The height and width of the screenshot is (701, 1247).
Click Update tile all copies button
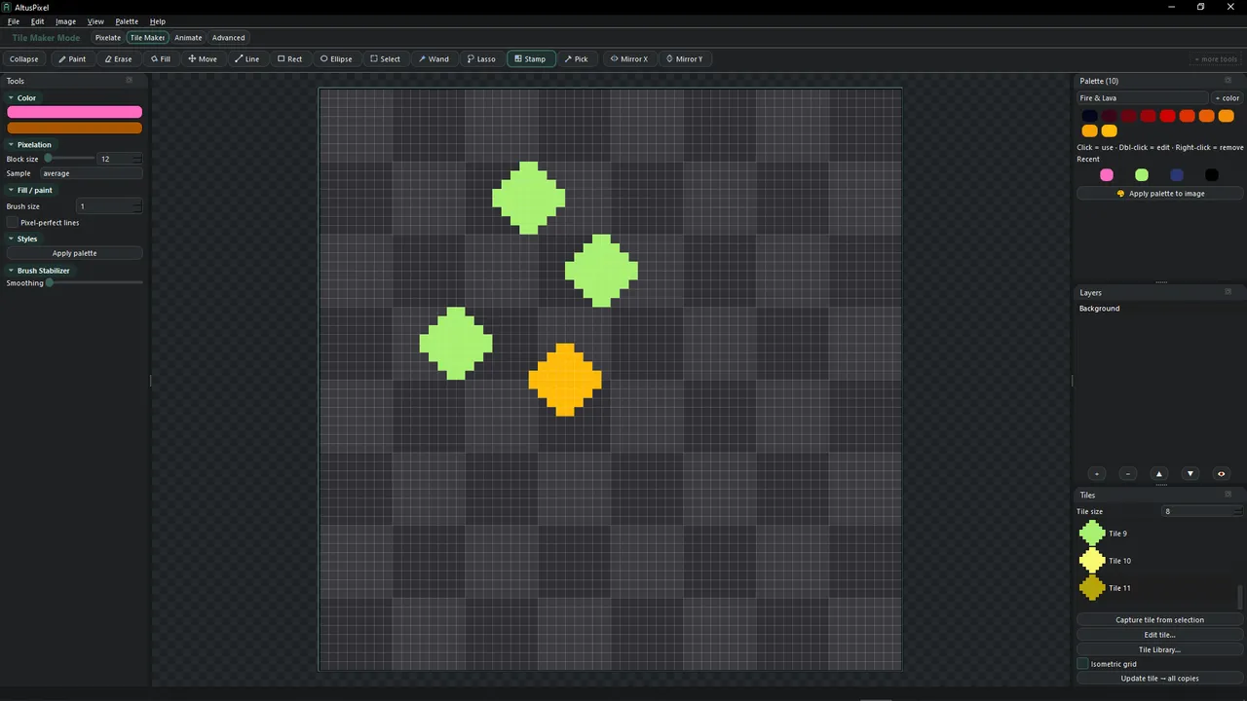pyautogui.click(x=1159, y=679)
